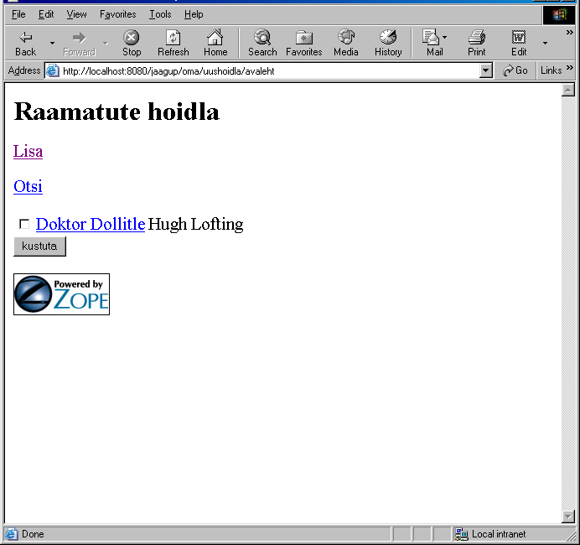Open the Edit button dropdown arrow
The height and width of the screenshot is (545, 580).
545,44
